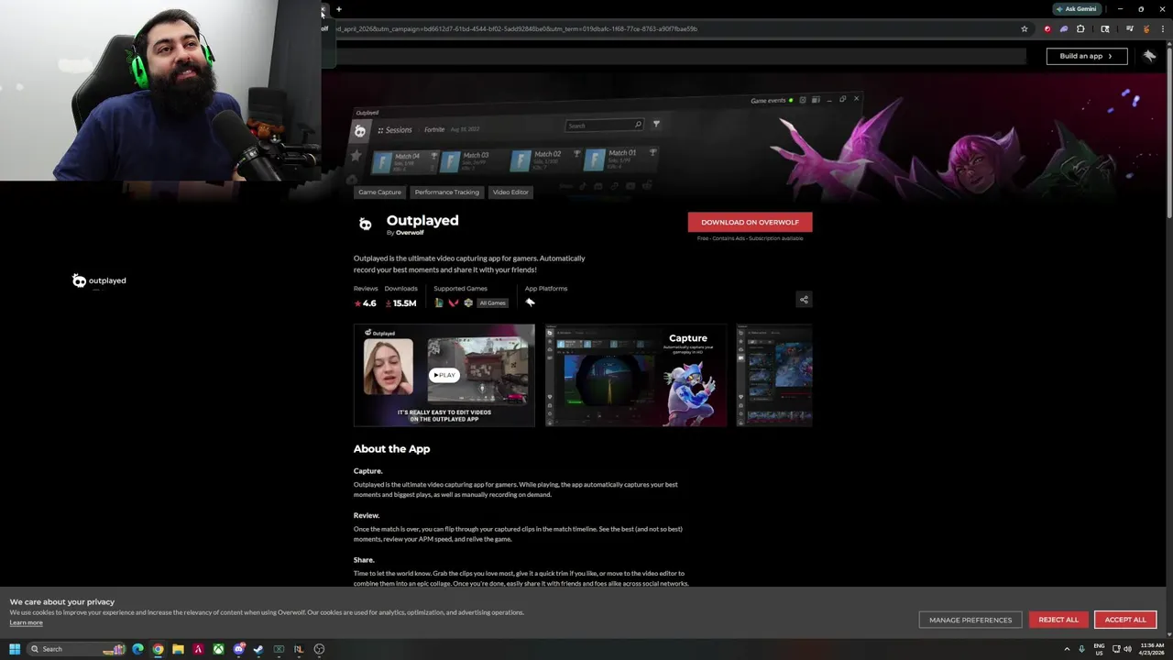This screenshot has height=660, width=1173.
Task: Click the third supported game icon
Action: [x=468, y=303]
